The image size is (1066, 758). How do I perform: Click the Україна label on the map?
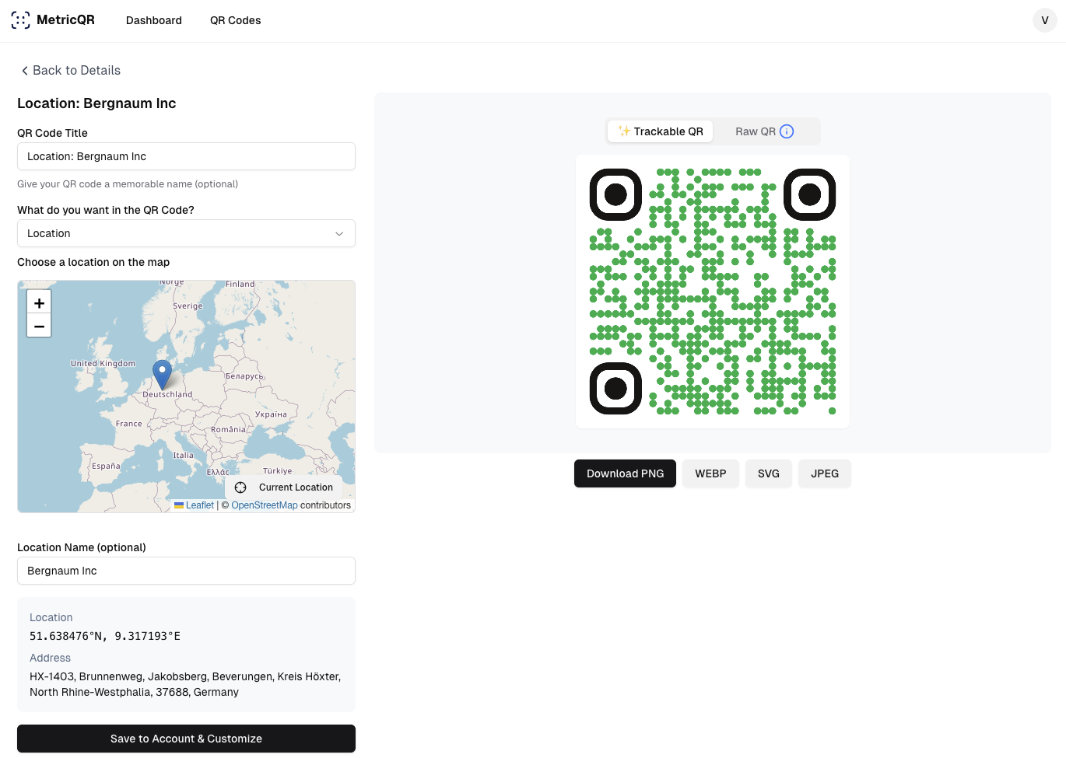271,414
